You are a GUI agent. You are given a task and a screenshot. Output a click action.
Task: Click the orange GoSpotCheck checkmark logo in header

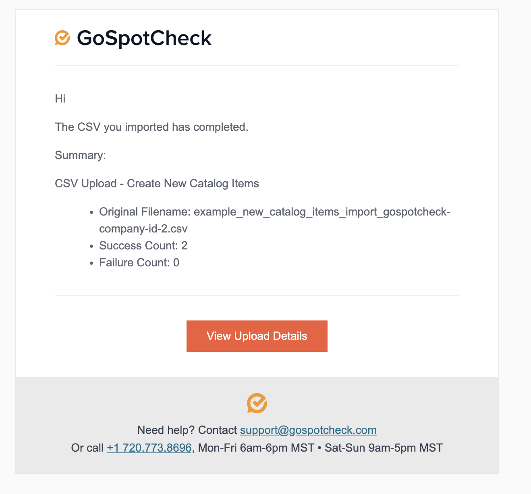pyautogui.click(x=62, y=38)
